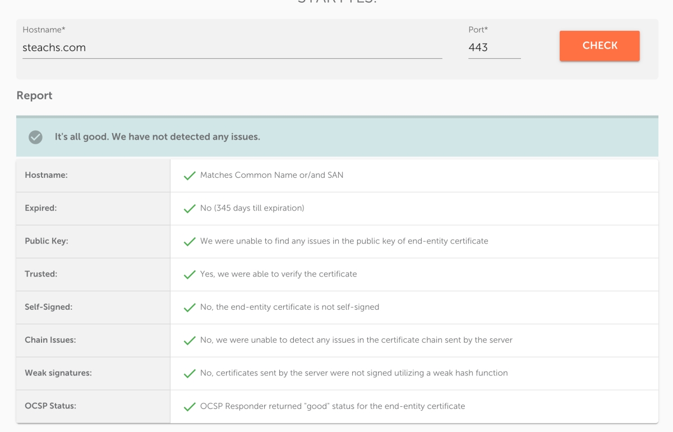Click the Chain Issues row label

tap(50, 340)
